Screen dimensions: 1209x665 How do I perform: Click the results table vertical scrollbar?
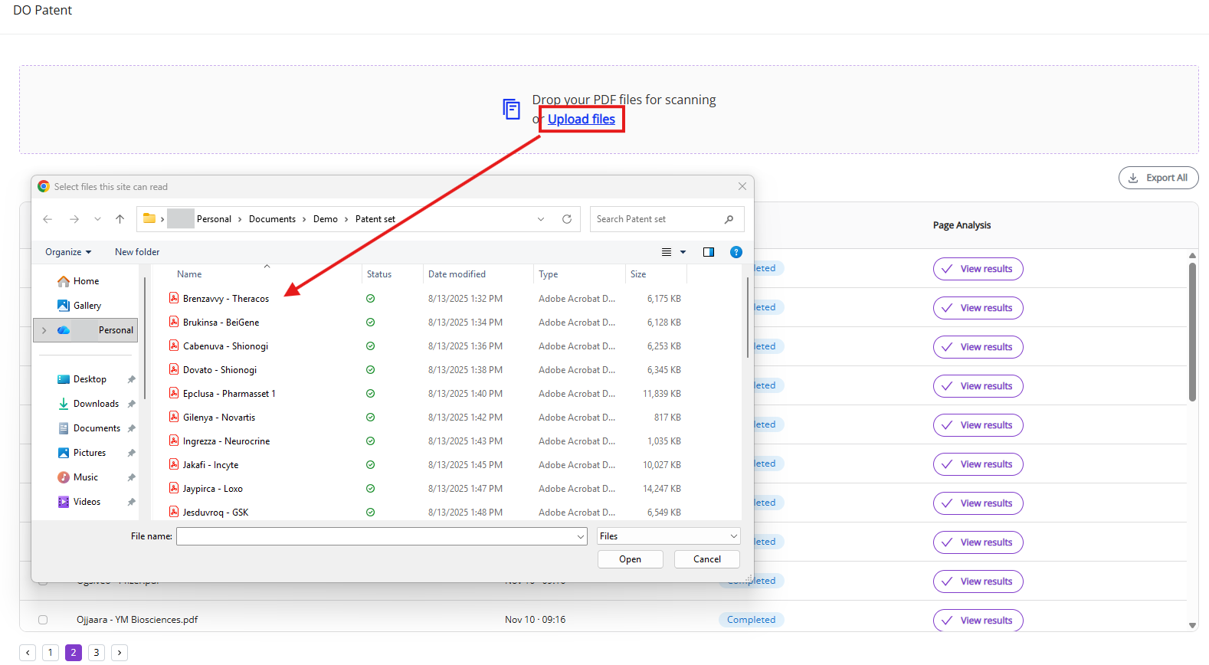[1192, 332]
